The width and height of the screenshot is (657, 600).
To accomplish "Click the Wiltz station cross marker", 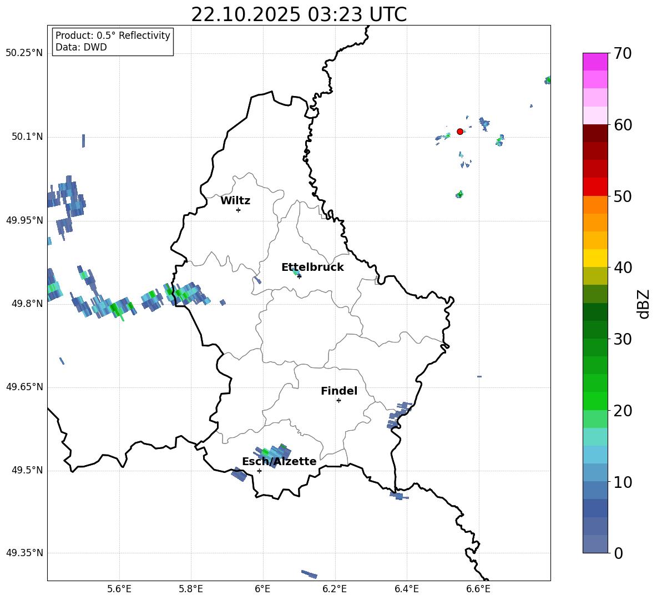I will point(238,210).
